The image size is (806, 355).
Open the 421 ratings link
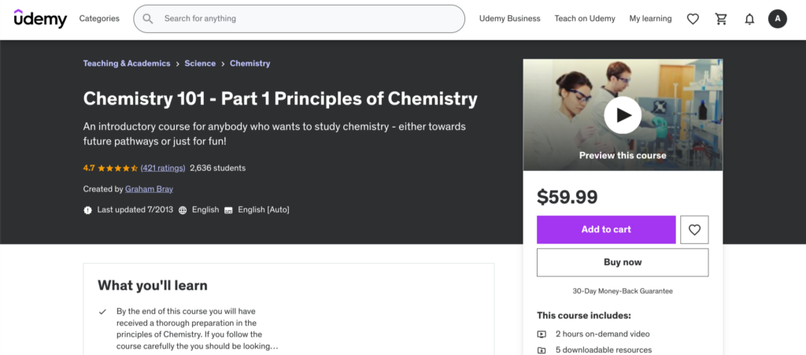point(163,168)
